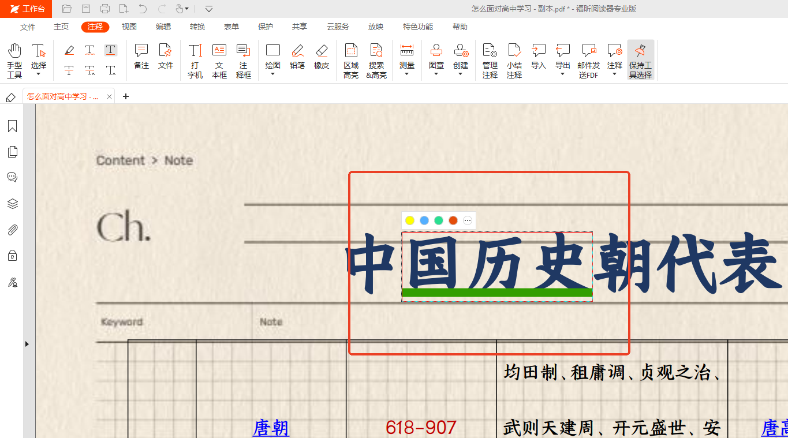
Task: Toggle Keep Tool Selected (保持工具选择)
Action: click(640, 60)
